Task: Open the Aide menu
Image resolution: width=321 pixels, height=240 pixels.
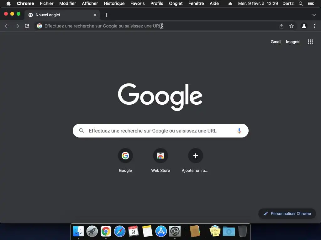Action: point(214,3)
